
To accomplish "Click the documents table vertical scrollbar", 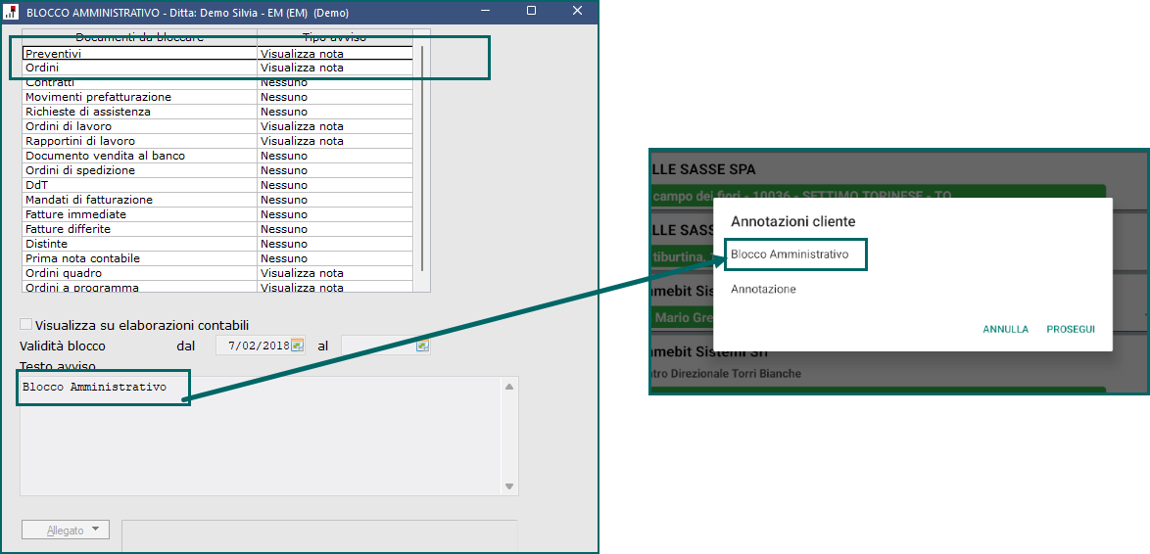I will 422,159.
